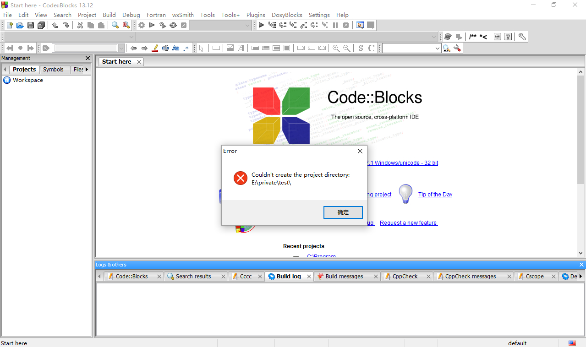Open ThreadSearch options wrench icon
586x347 pixels.
pos(457,48)
